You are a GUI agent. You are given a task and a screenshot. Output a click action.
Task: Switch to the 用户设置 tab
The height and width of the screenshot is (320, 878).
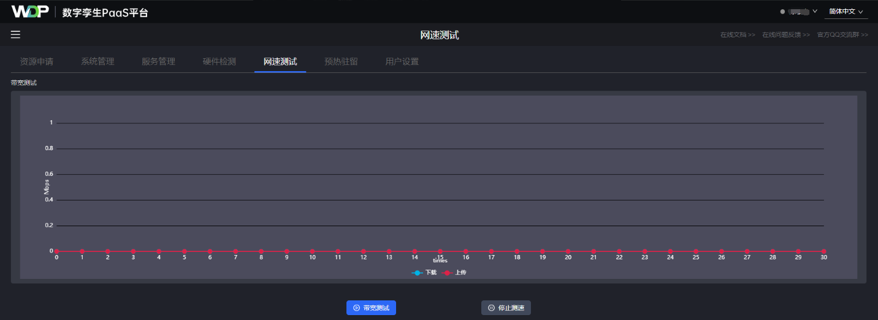pos(402,61)
